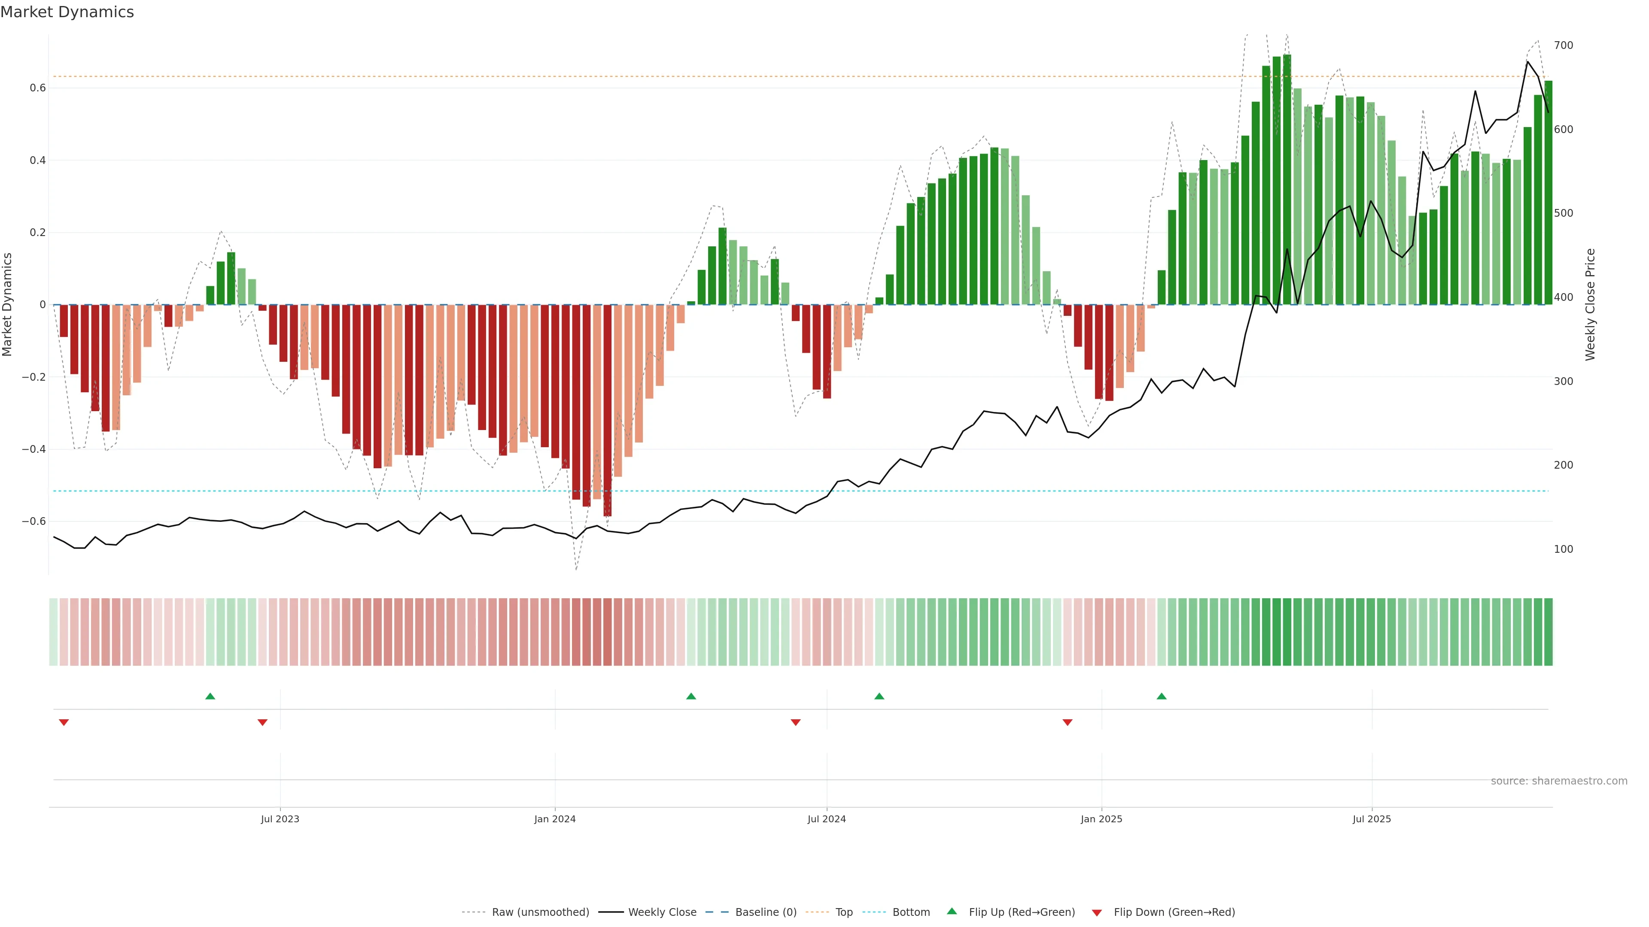Click the Market Dynamics chart title
Viewport: 1649px width, 927px height.
point(67,12)
